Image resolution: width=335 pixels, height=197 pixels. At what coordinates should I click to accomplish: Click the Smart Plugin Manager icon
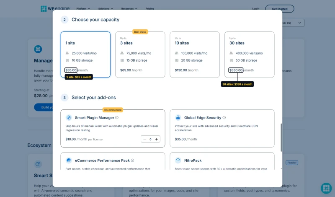(69, 117)
